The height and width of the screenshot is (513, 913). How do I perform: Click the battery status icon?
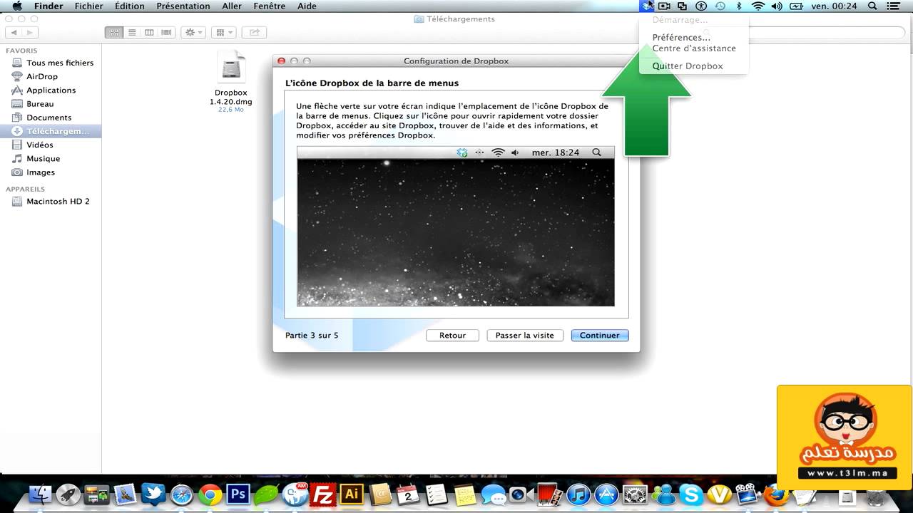796,6
